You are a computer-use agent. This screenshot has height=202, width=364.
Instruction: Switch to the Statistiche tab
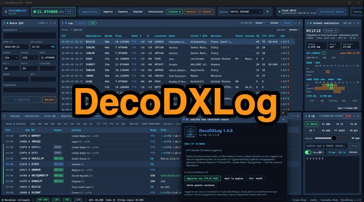coord(32,116)
